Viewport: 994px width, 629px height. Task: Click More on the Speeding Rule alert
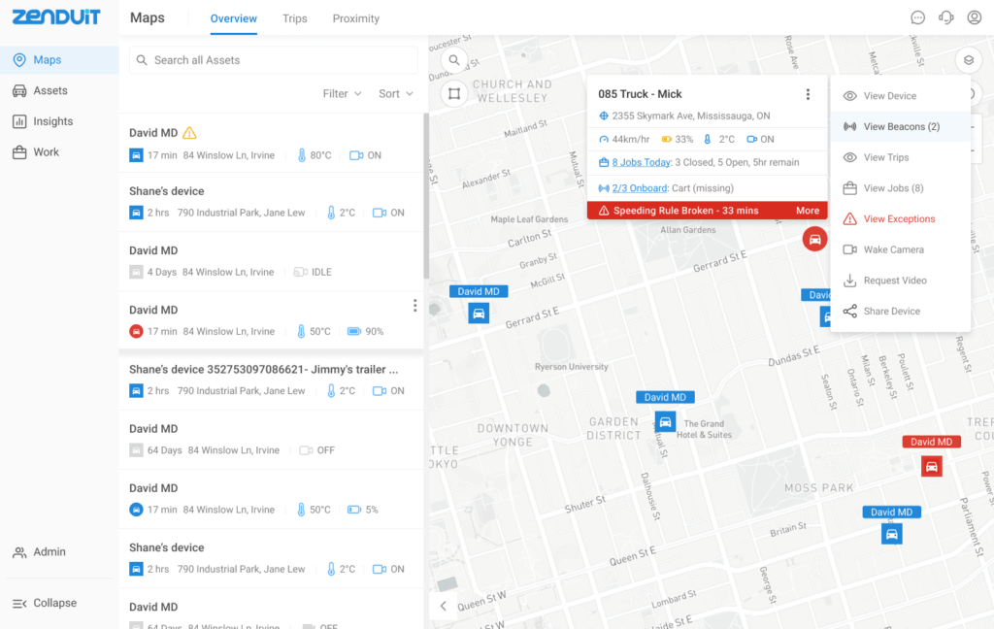tap(808, 211)
